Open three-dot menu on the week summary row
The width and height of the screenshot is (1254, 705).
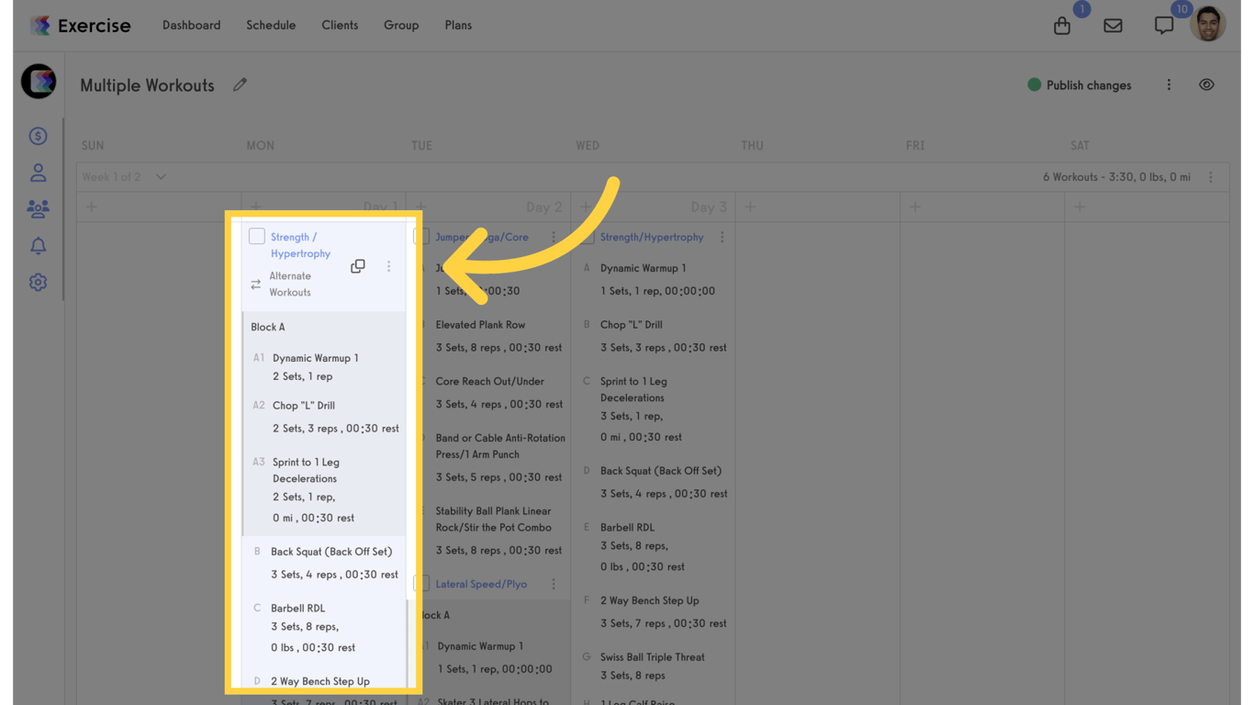click(1211, 177)
